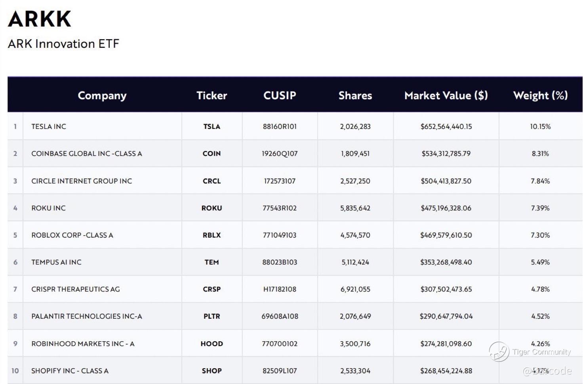Click the COIN ticker symbol
Viewport: 583px width, 384px height.
211,153
